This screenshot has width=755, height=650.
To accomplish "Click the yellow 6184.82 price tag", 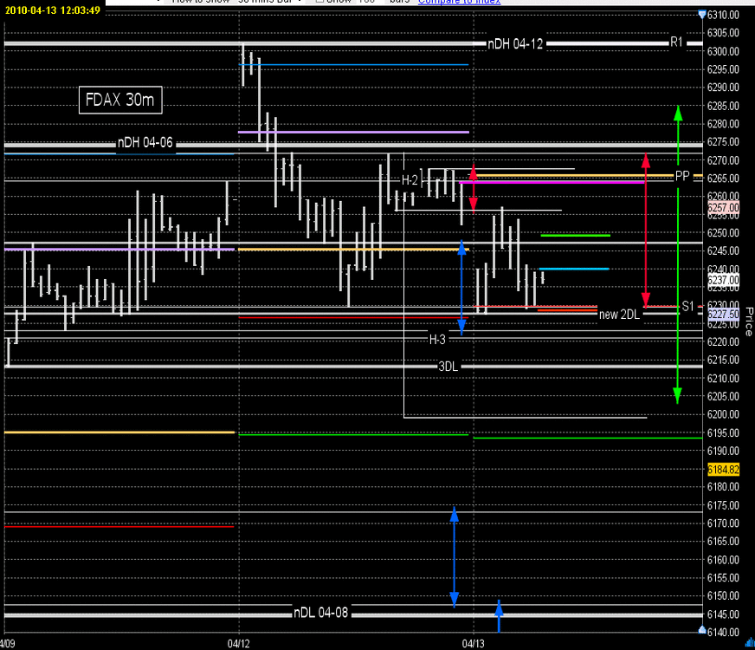I will [x=723, y=470].
